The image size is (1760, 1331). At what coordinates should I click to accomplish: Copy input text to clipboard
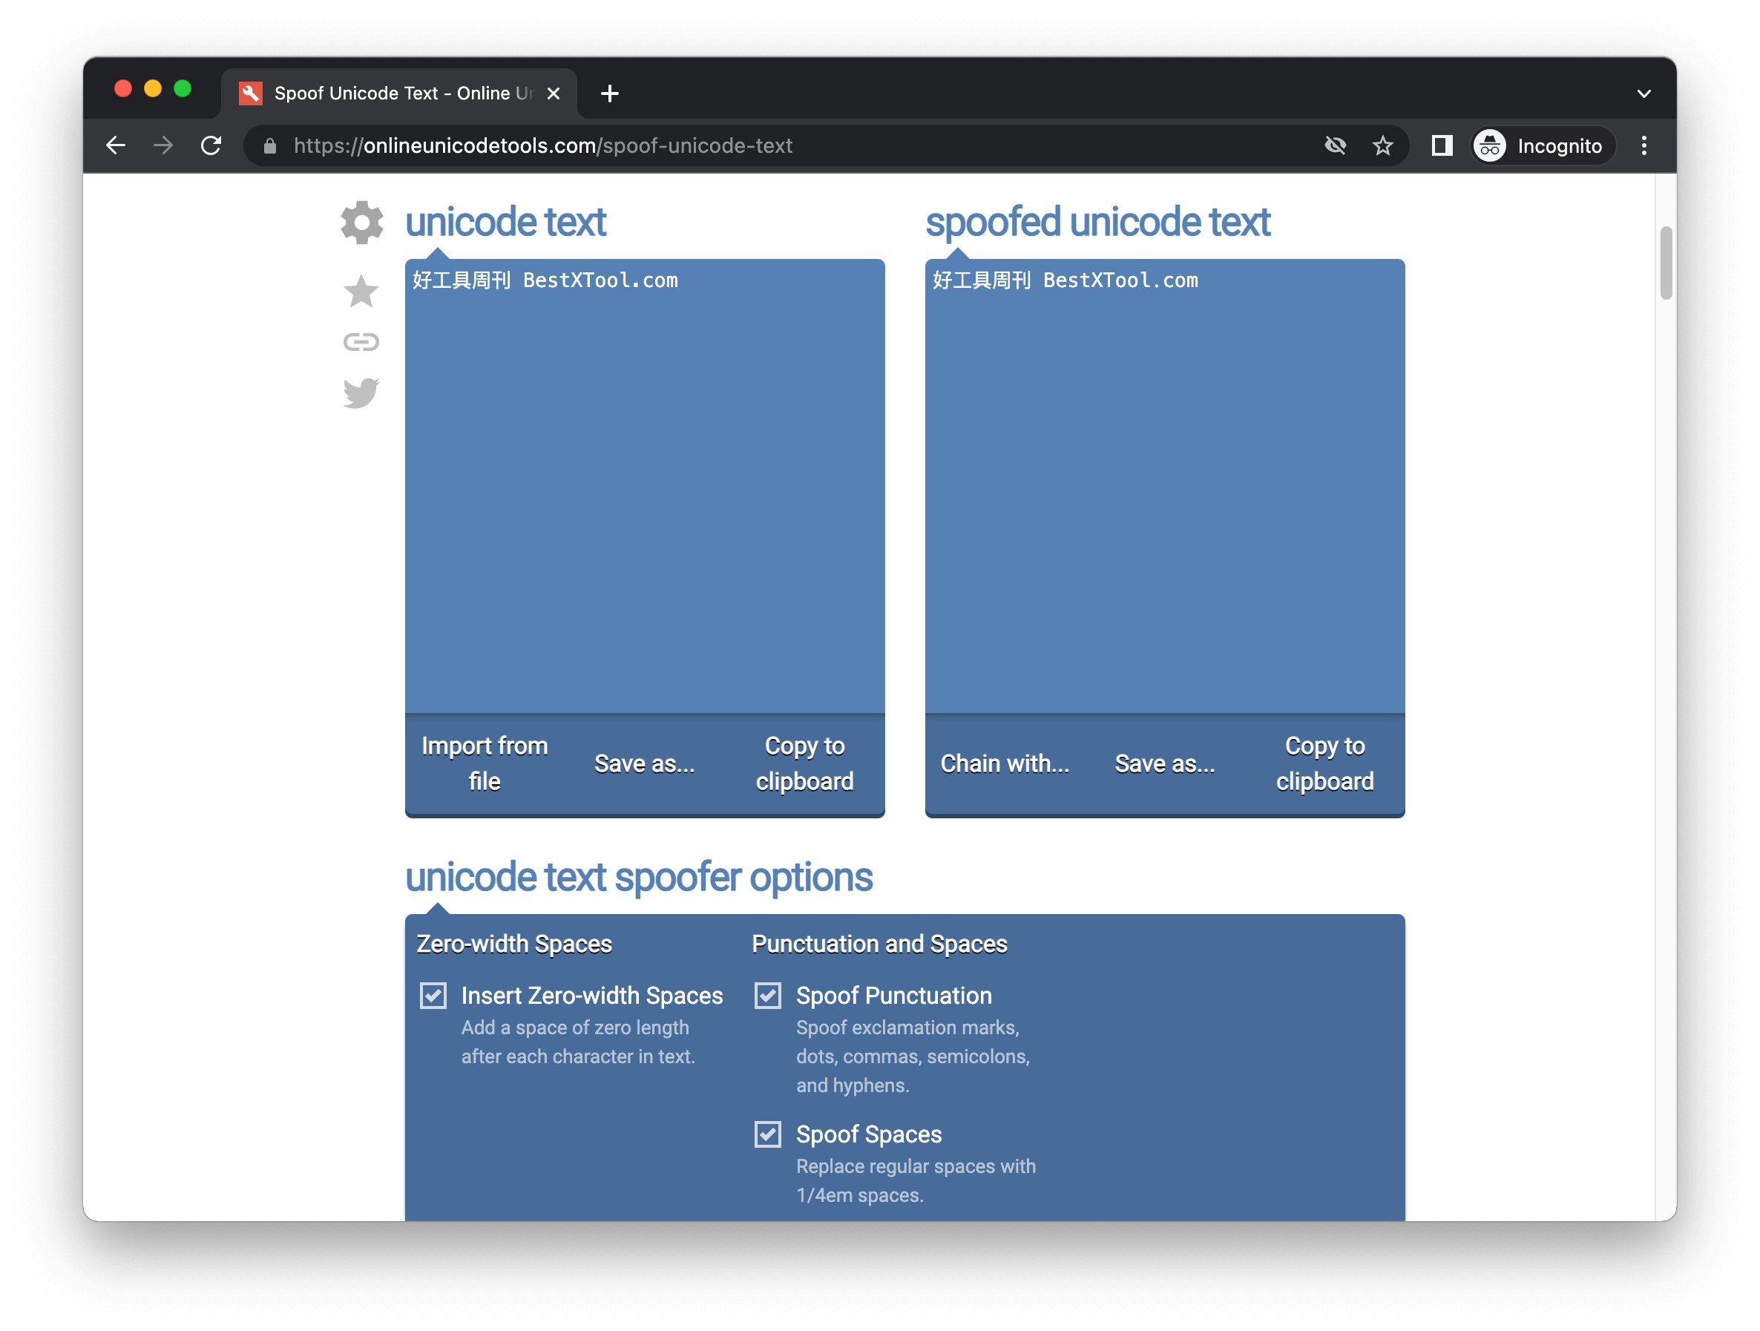[x=804, y=763]
